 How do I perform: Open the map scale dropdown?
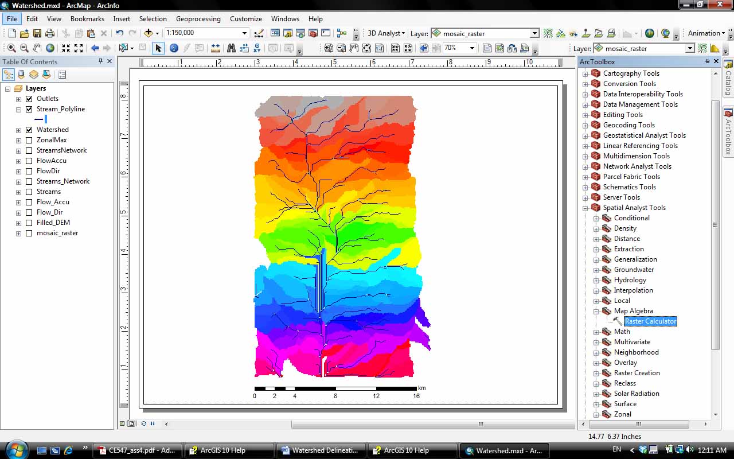tap(245, 33)
